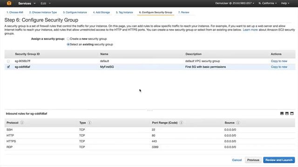Image resolution: width=298 pixels, height=167 pixels.
Task: Select step 6. Configure Security Group tab
Action: tap(156, 13)
